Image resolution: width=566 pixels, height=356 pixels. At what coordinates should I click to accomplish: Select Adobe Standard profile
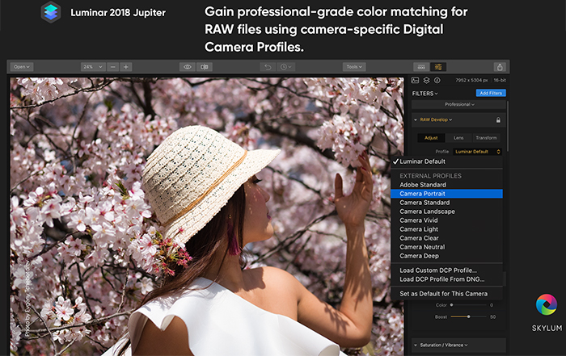447,185
